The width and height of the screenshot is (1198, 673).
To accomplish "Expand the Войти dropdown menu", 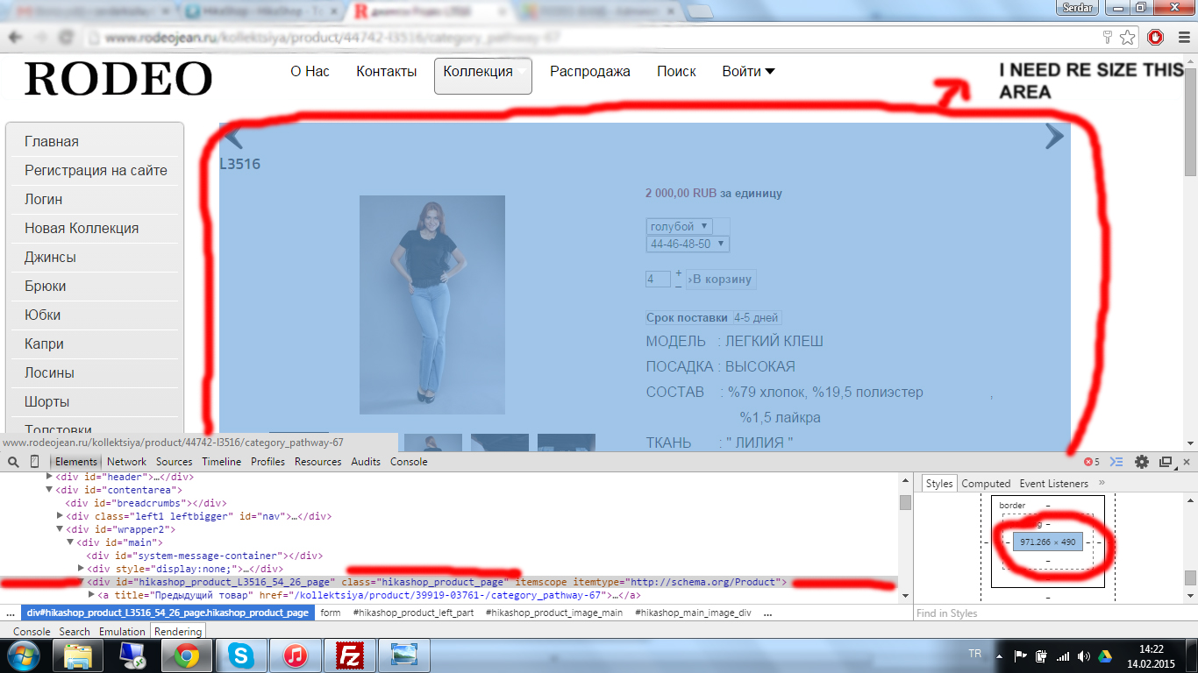I will (748, 72).
